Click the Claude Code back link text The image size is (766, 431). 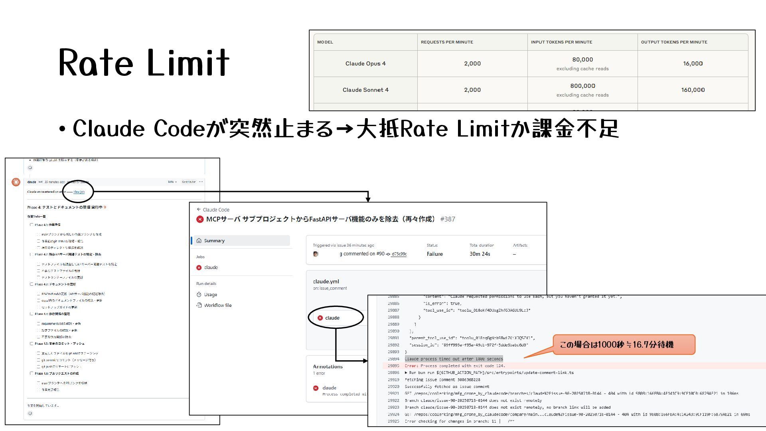216,210
